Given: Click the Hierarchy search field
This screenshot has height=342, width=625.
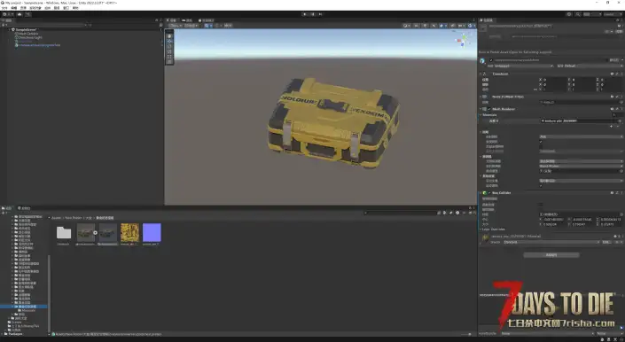Looking at the screenshot, I should point(48,25).
